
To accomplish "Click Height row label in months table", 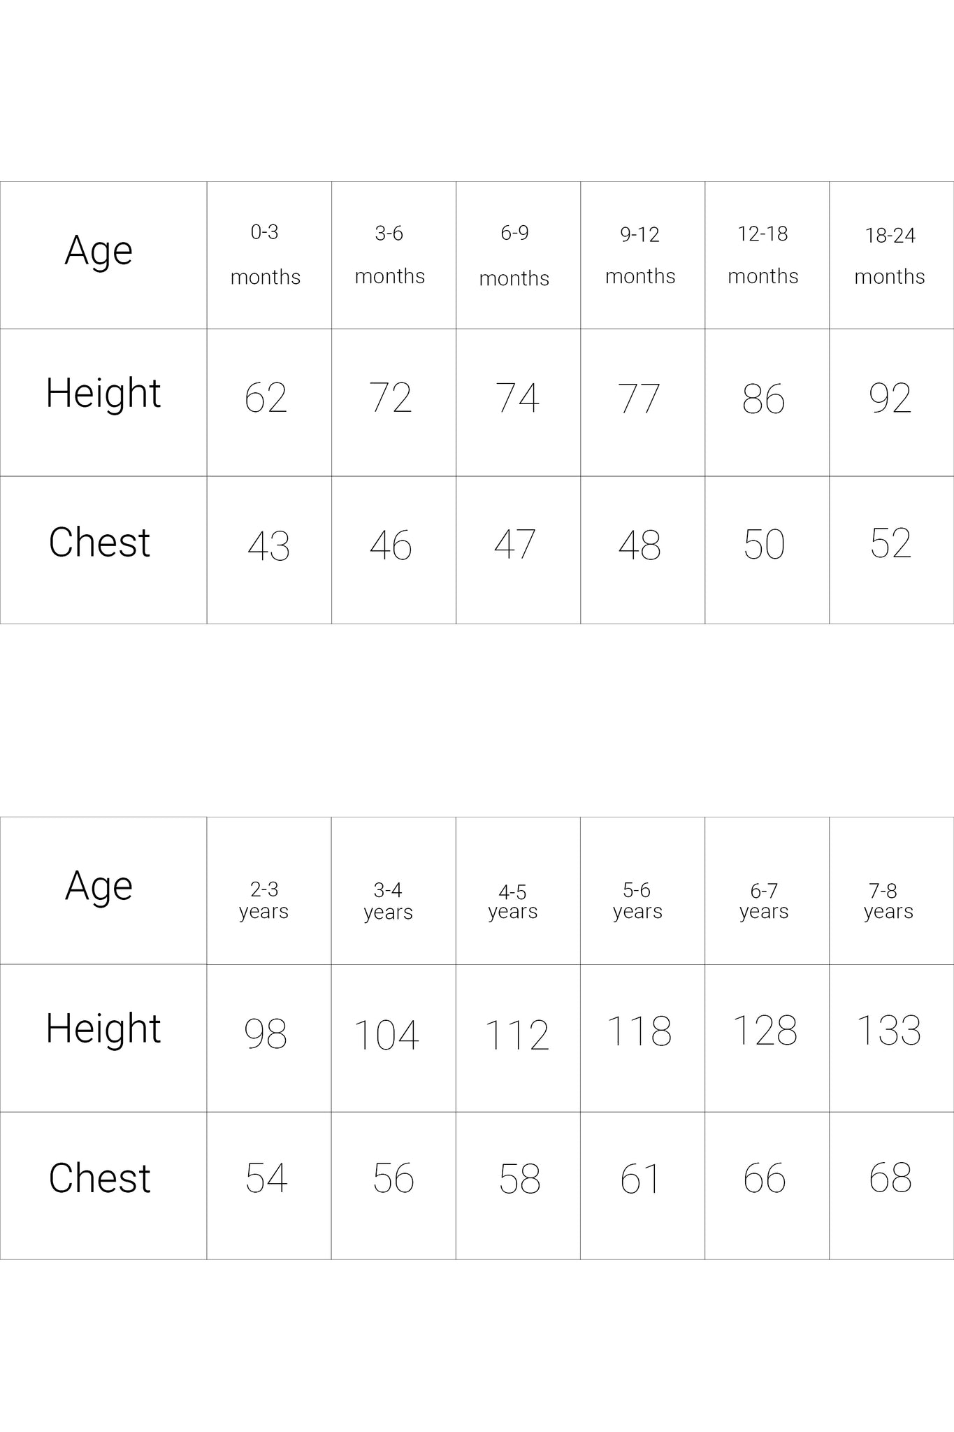I will 103,394.
